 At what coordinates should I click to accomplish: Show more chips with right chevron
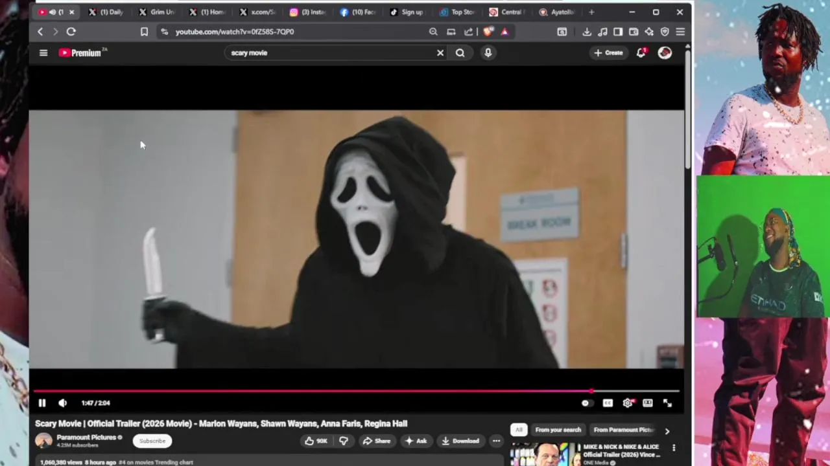click(x=667, y=430)
